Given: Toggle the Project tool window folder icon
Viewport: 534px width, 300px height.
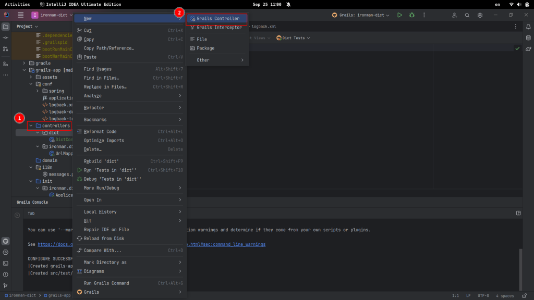Looking at the screenshot, I should [5, 27].
